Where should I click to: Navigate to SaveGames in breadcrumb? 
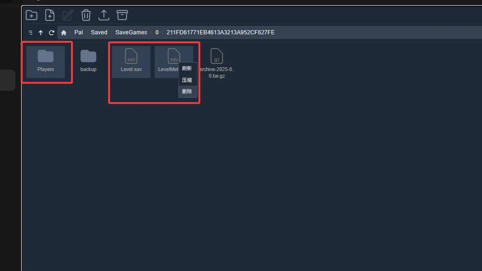pyautogui.click(x=131, y=32)
